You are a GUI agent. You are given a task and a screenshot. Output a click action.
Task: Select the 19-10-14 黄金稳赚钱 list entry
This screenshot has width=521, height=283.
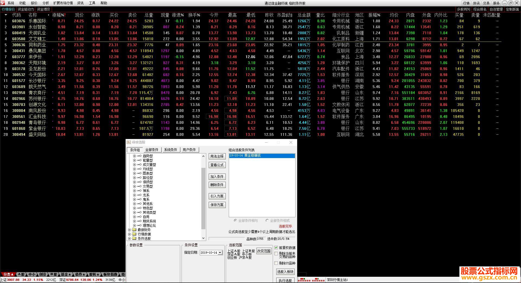click(x=262, y=156)
